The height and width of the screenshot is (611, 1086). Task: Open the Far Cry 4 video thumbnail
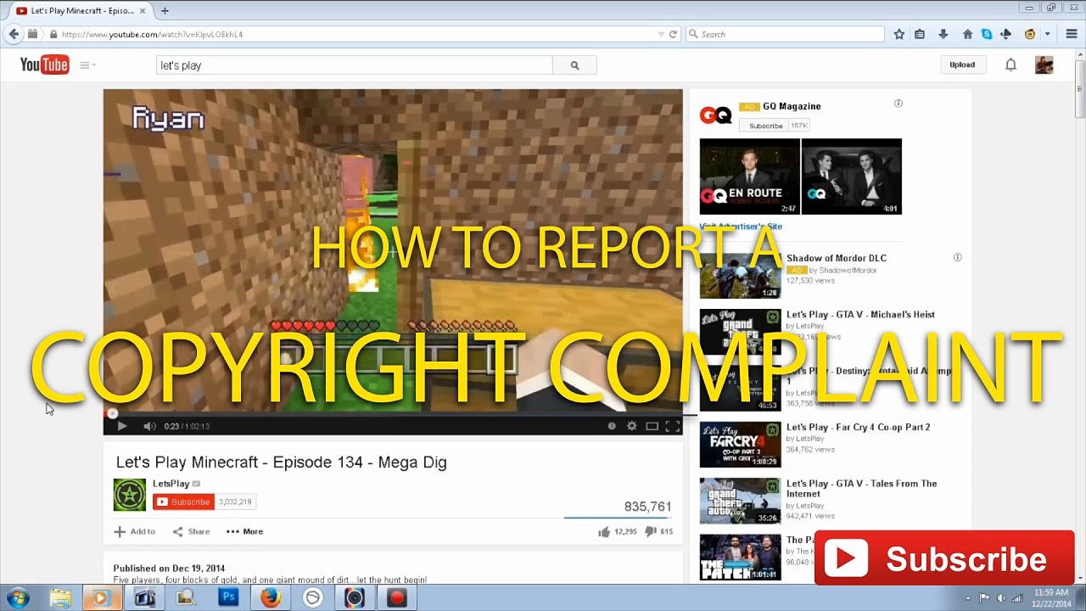pyautogui.click(x=740, y=445)
